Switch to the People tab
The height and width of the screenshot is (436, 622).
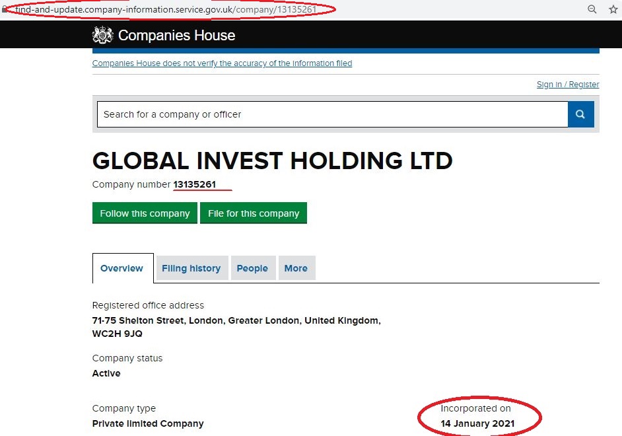[252, 268]
